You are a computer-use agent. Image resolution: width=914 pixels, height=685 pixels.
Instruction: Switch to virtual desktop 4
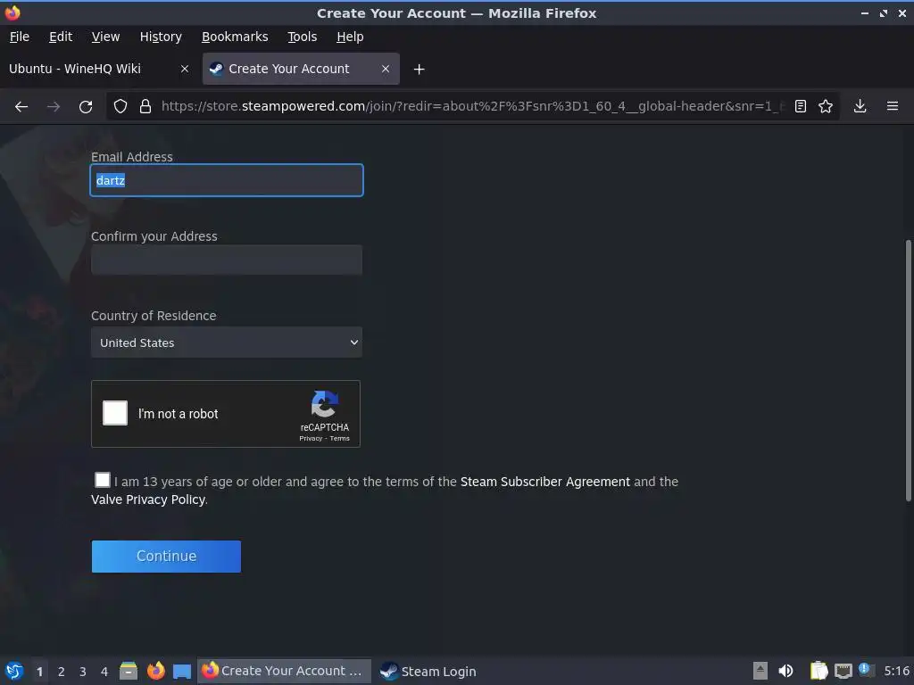(104, 672)
